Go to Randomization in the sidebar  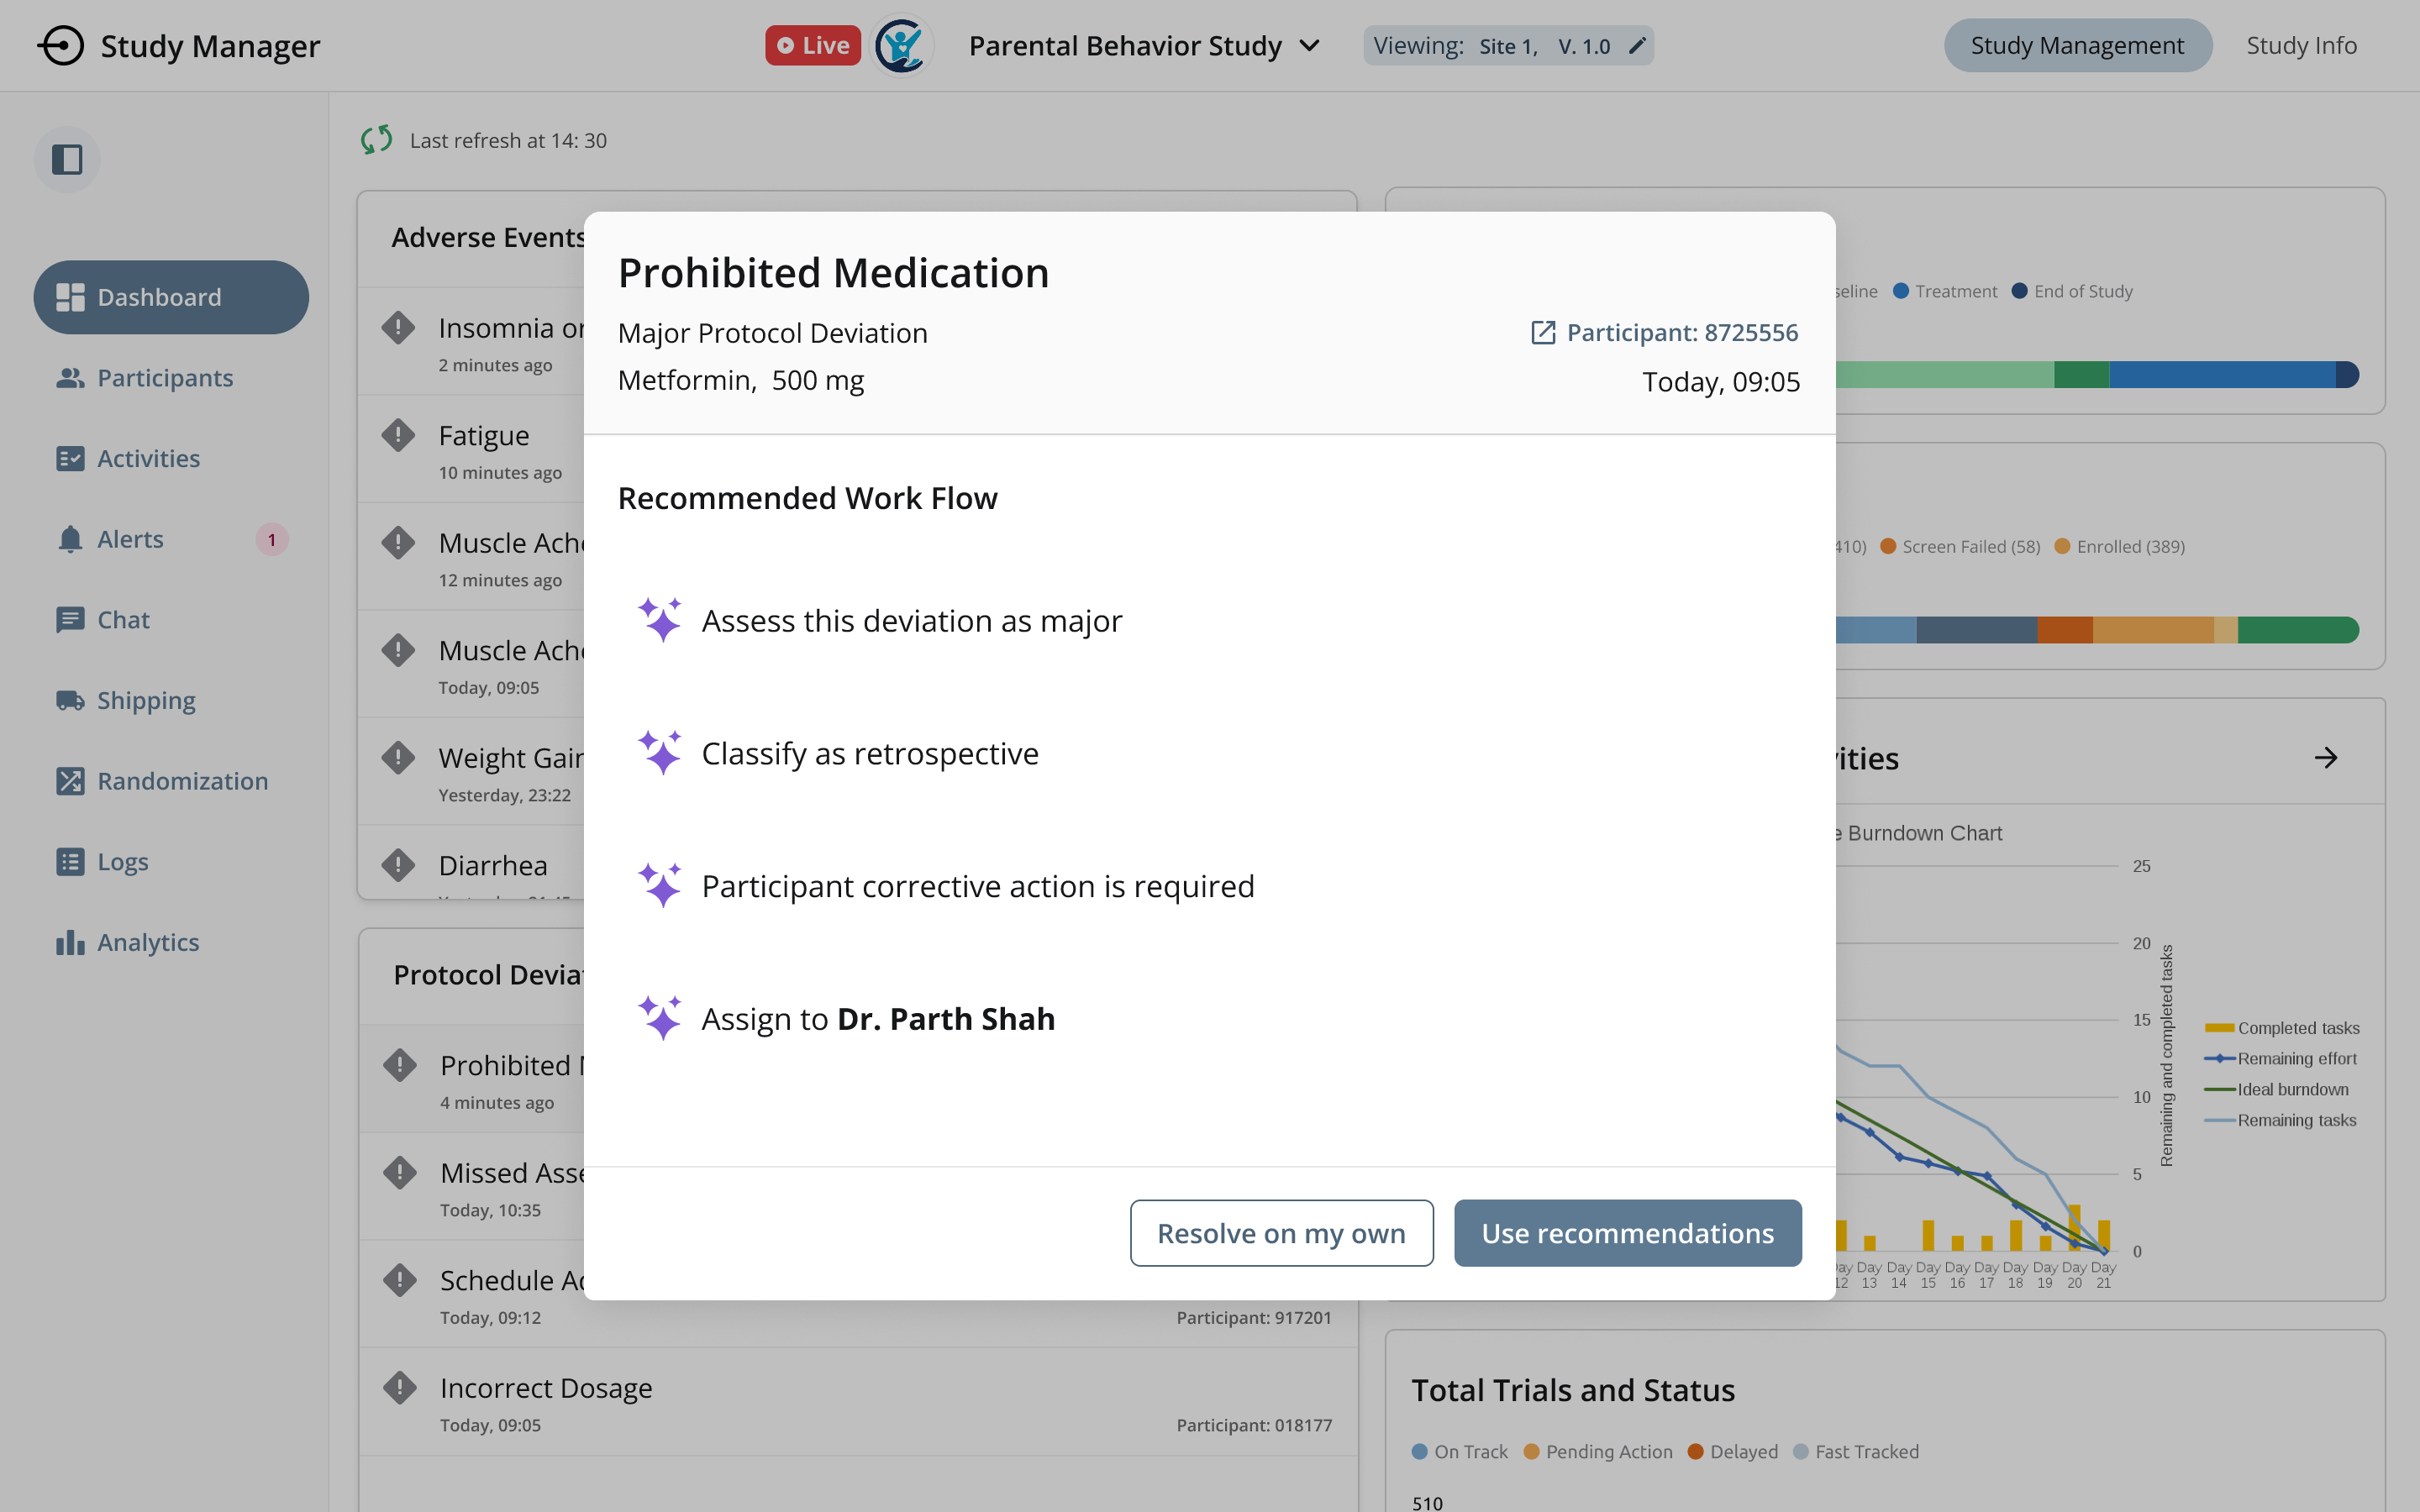[x=182, y=781]
